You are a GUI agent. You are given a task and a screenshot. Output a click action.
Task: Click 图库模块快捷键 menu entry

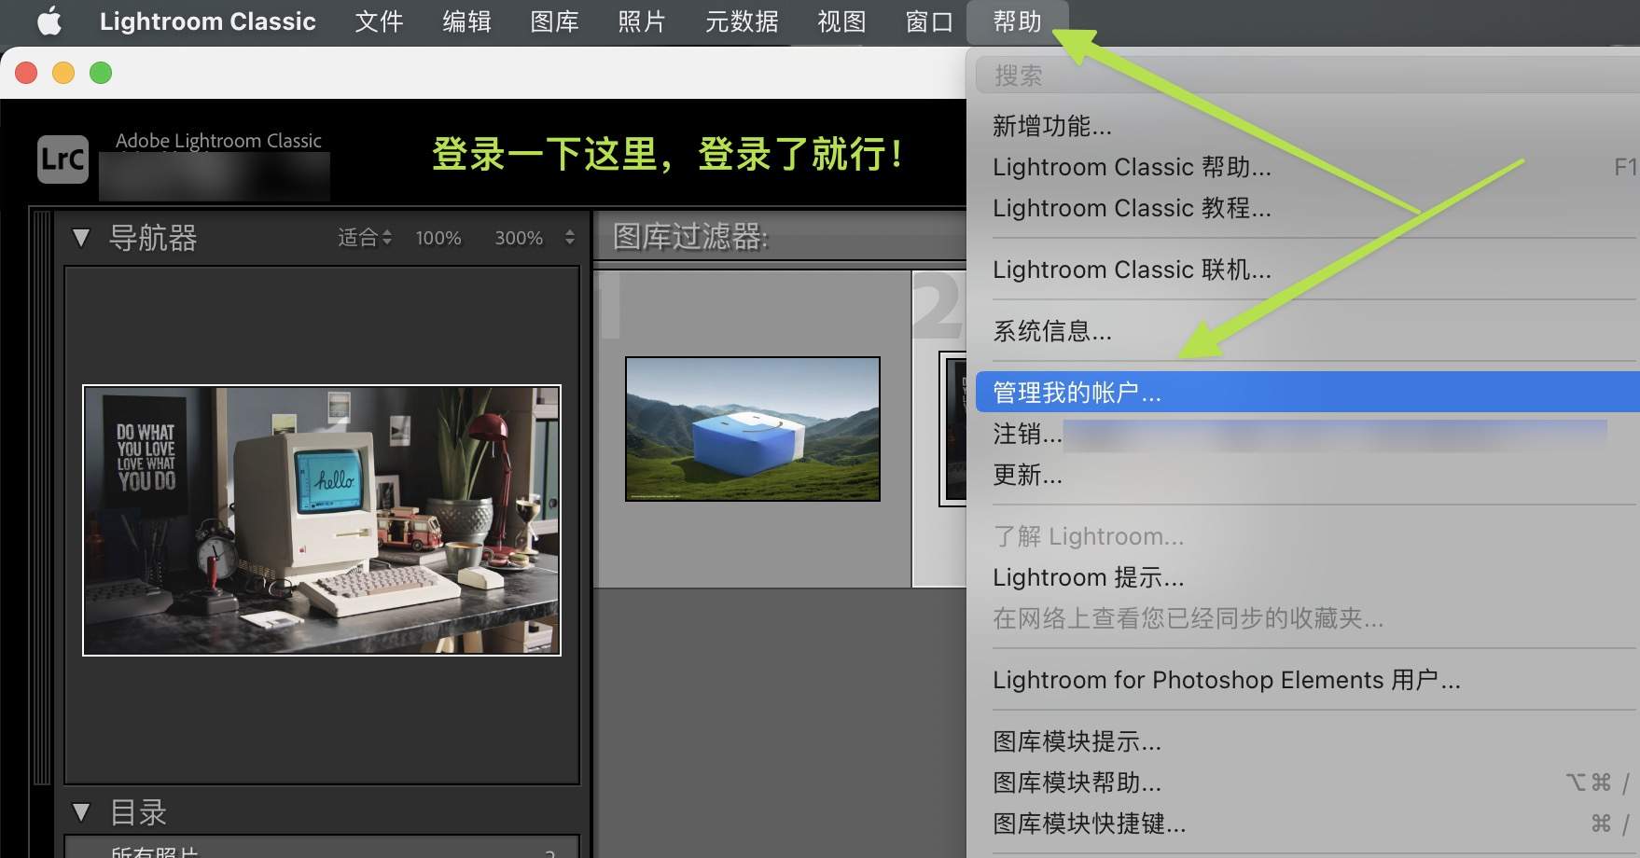pyautogui.click(x=1089, y=824)
